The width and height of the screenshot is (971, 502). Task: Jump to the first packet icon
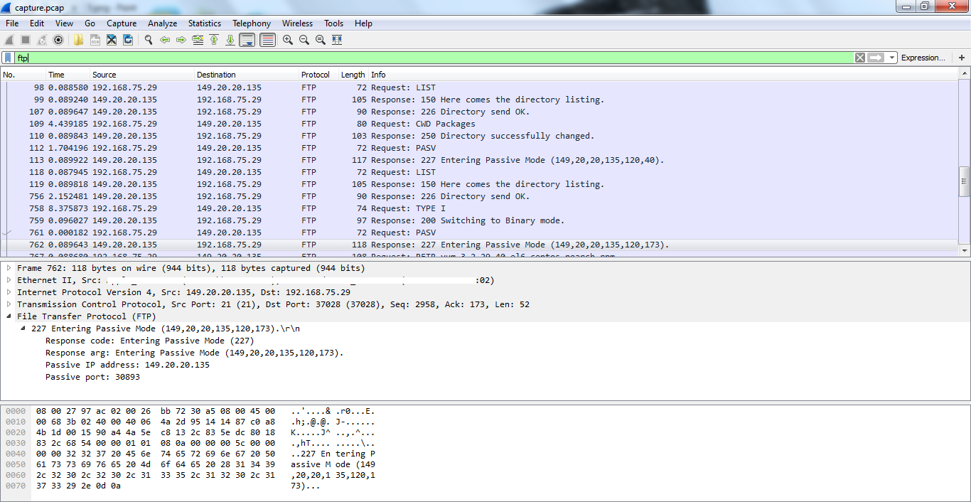pyautogui.click(x=214, y=41)
